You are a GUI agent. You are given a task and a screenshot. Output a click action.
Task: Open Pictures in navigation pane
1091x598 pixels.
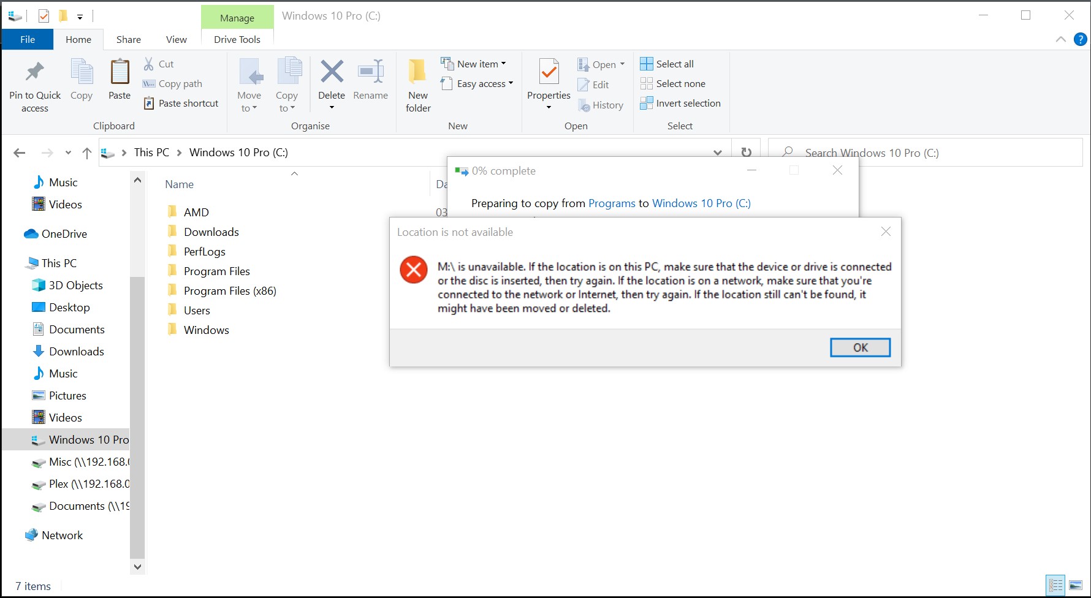pos(67,395)
